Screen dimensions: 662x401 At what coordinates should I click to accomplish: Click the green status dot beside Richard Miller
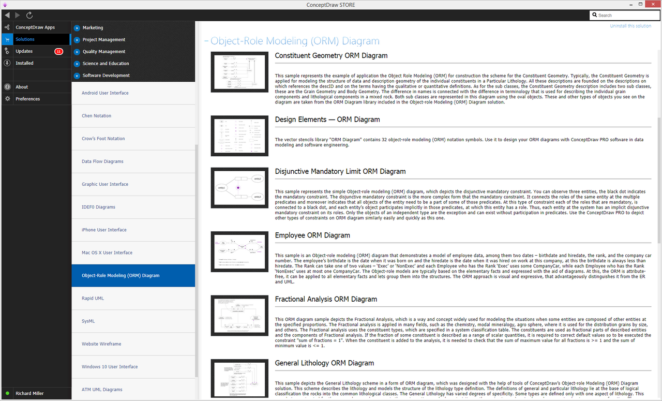click(x=7, y=393)
